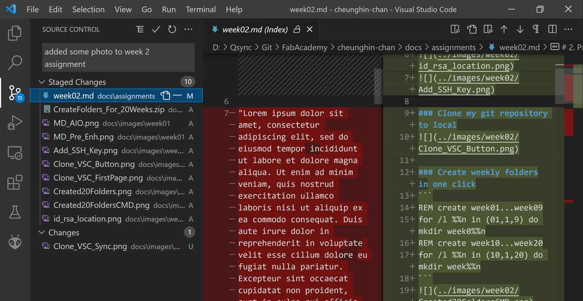The width and height of the screenshot is (583, 301).
Task: Restore down the VS Code window
Action: (540, 9)
